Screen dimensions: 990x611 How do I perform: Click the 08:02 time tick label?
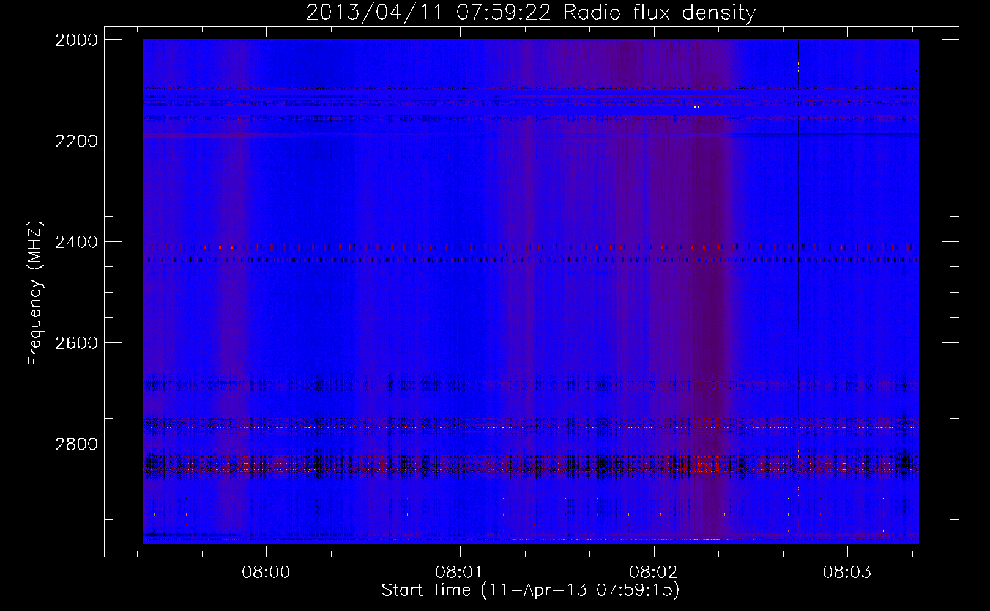tap(653, 573)
